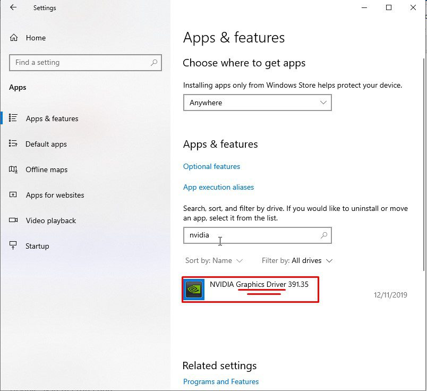Open the Anywhere install source dropdown
The image size is (427, 391).
(258, 103)
